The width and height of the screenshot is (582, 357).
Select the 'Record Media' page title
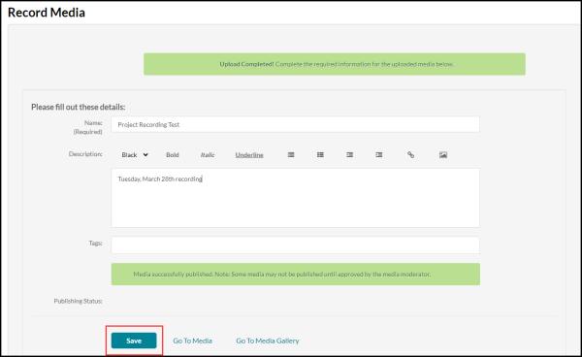pyautogui.click(x=46, y=13)
